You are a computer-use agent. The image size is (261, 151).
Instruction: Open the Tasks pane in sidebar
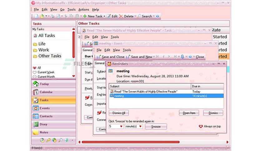(54, 100)
